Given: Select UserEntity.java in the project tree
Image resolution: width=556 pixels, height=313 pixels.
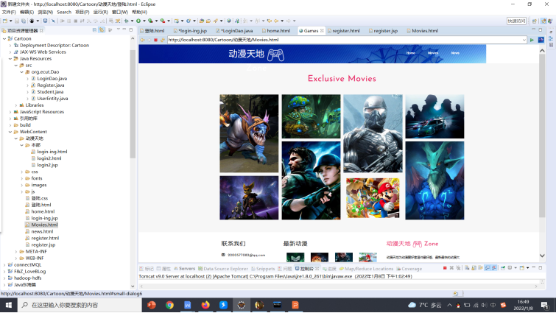Looking at the screenshot, I should (52, 99).
